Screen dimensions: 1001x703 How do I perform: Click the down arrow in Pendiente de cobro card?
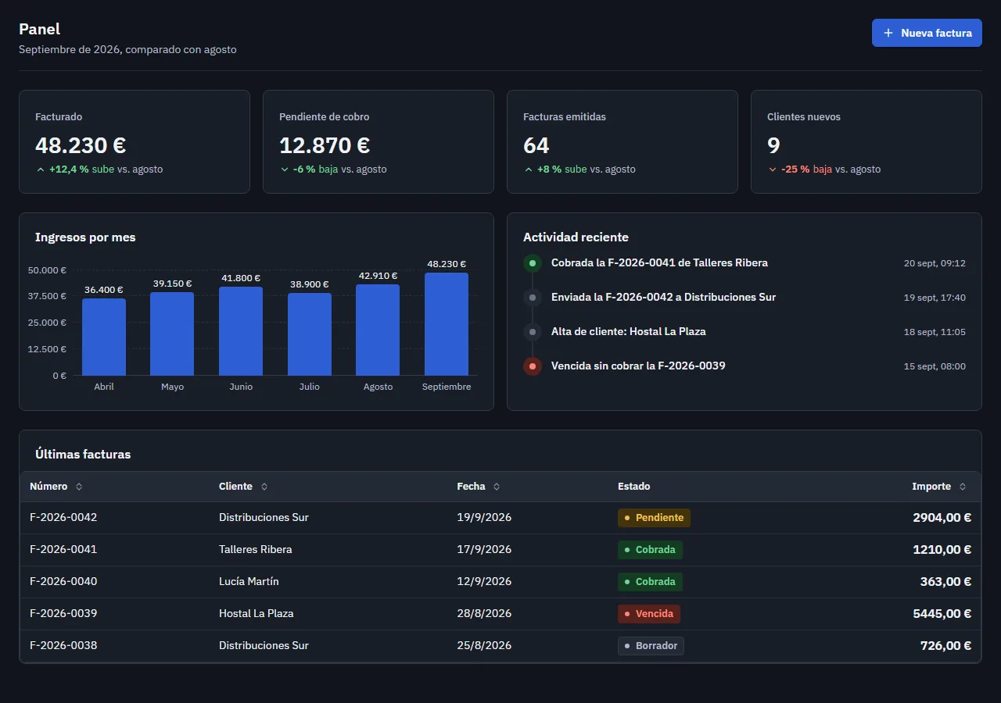tap(285, 170)
